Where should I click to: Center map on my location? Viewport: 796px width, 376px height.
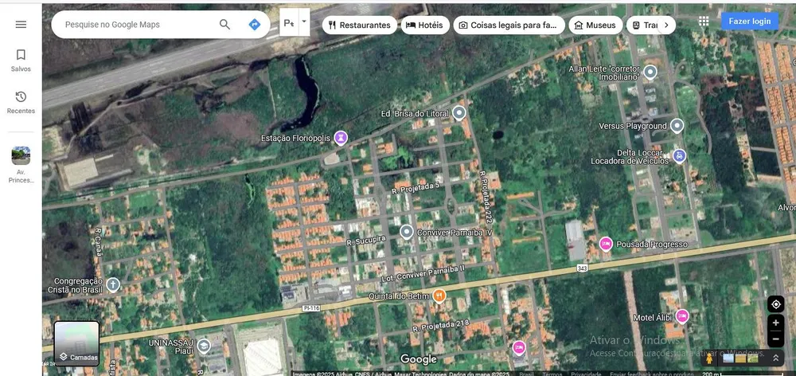[x=775, y=304]
